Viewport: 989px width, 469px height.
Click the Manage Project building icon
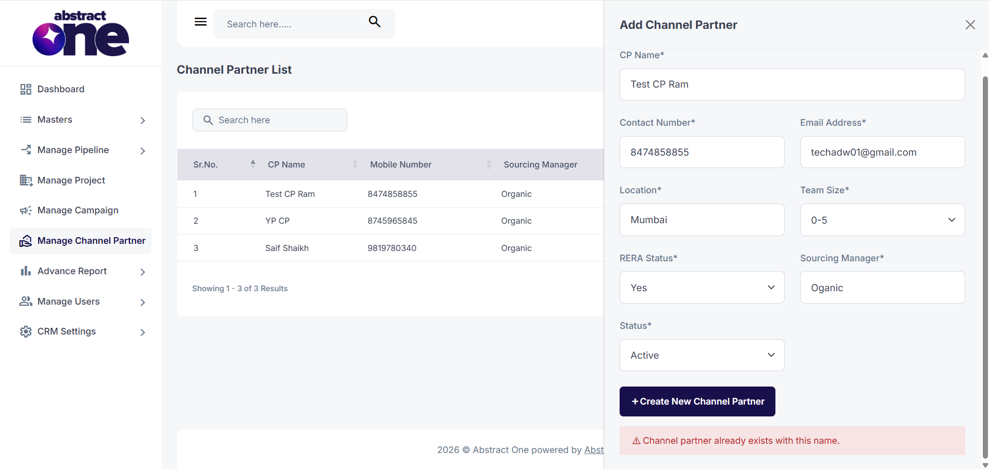click(x=26, y=180)
